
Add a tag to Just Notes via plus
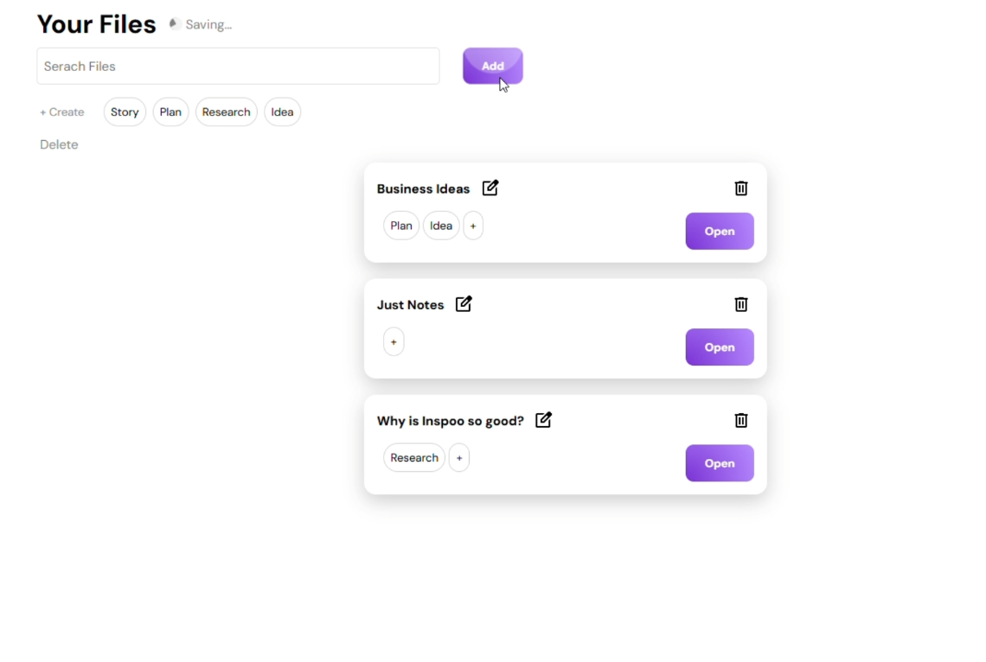tap(394, 342)
